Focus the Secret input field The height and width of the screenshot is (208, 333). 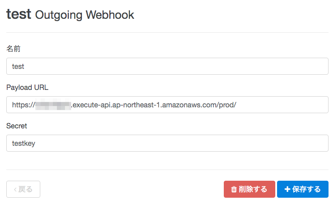167,143
